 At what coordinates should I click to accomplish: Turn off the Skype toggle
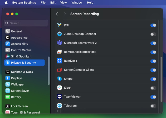tap(153, 79)
